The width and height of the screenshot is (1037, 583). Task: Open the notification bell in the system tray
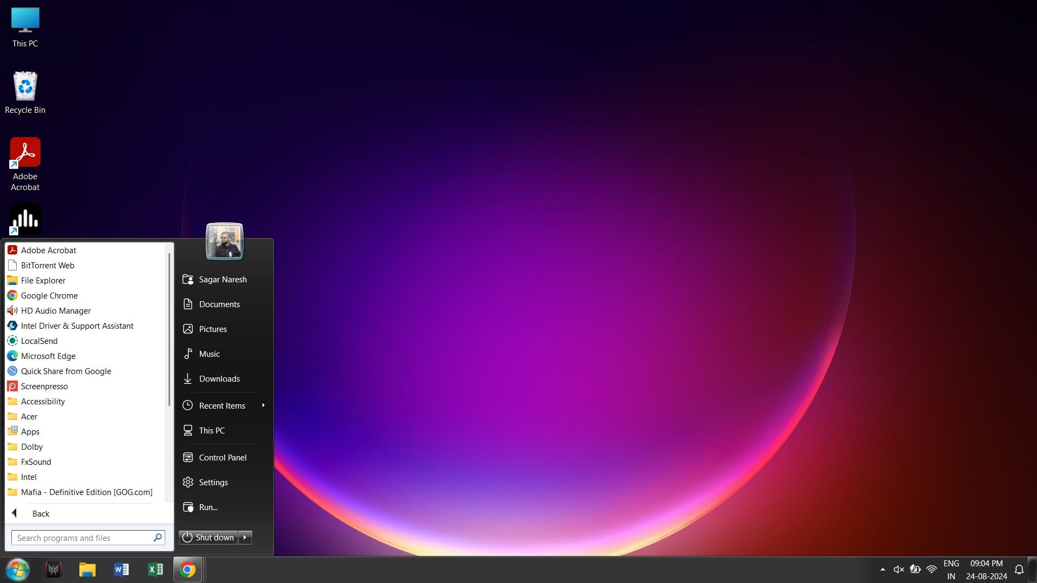1018,570
